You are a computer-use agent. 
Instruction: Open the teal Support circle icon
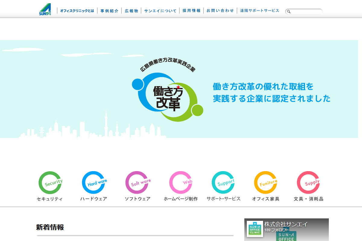[223, 183]
